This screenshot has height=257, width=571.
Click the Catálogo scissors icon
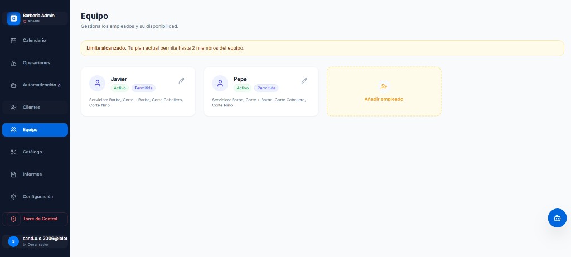(x=13, y=152)
